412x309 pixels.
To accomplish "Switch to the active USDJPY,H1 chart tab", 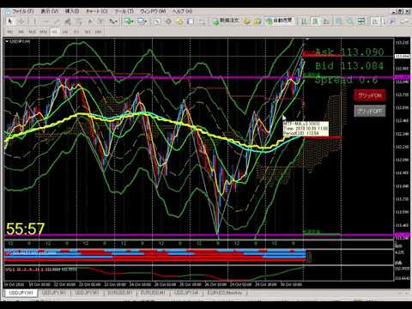I will click(x=21, y=293).
